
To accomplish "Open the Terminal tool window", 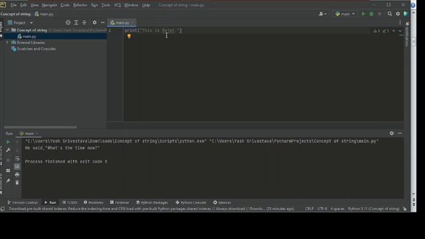I will coord(120,202).
